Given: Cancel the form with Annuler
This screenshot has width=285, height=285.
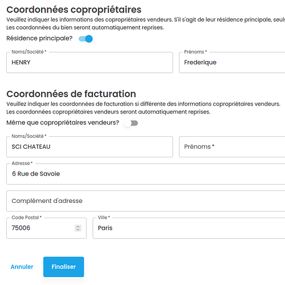Looking at the screenshot, I should (22, 267).
